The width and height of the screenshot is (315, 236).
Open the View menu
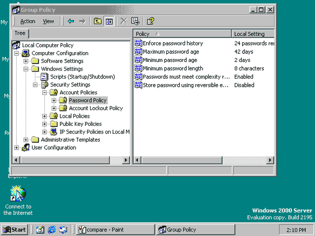[x=48, y=21]
